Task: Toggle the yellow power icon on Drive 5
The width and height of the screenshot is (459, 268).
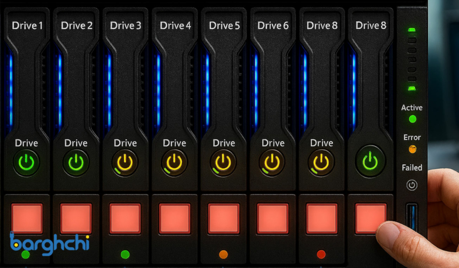Action: (223, 162)
